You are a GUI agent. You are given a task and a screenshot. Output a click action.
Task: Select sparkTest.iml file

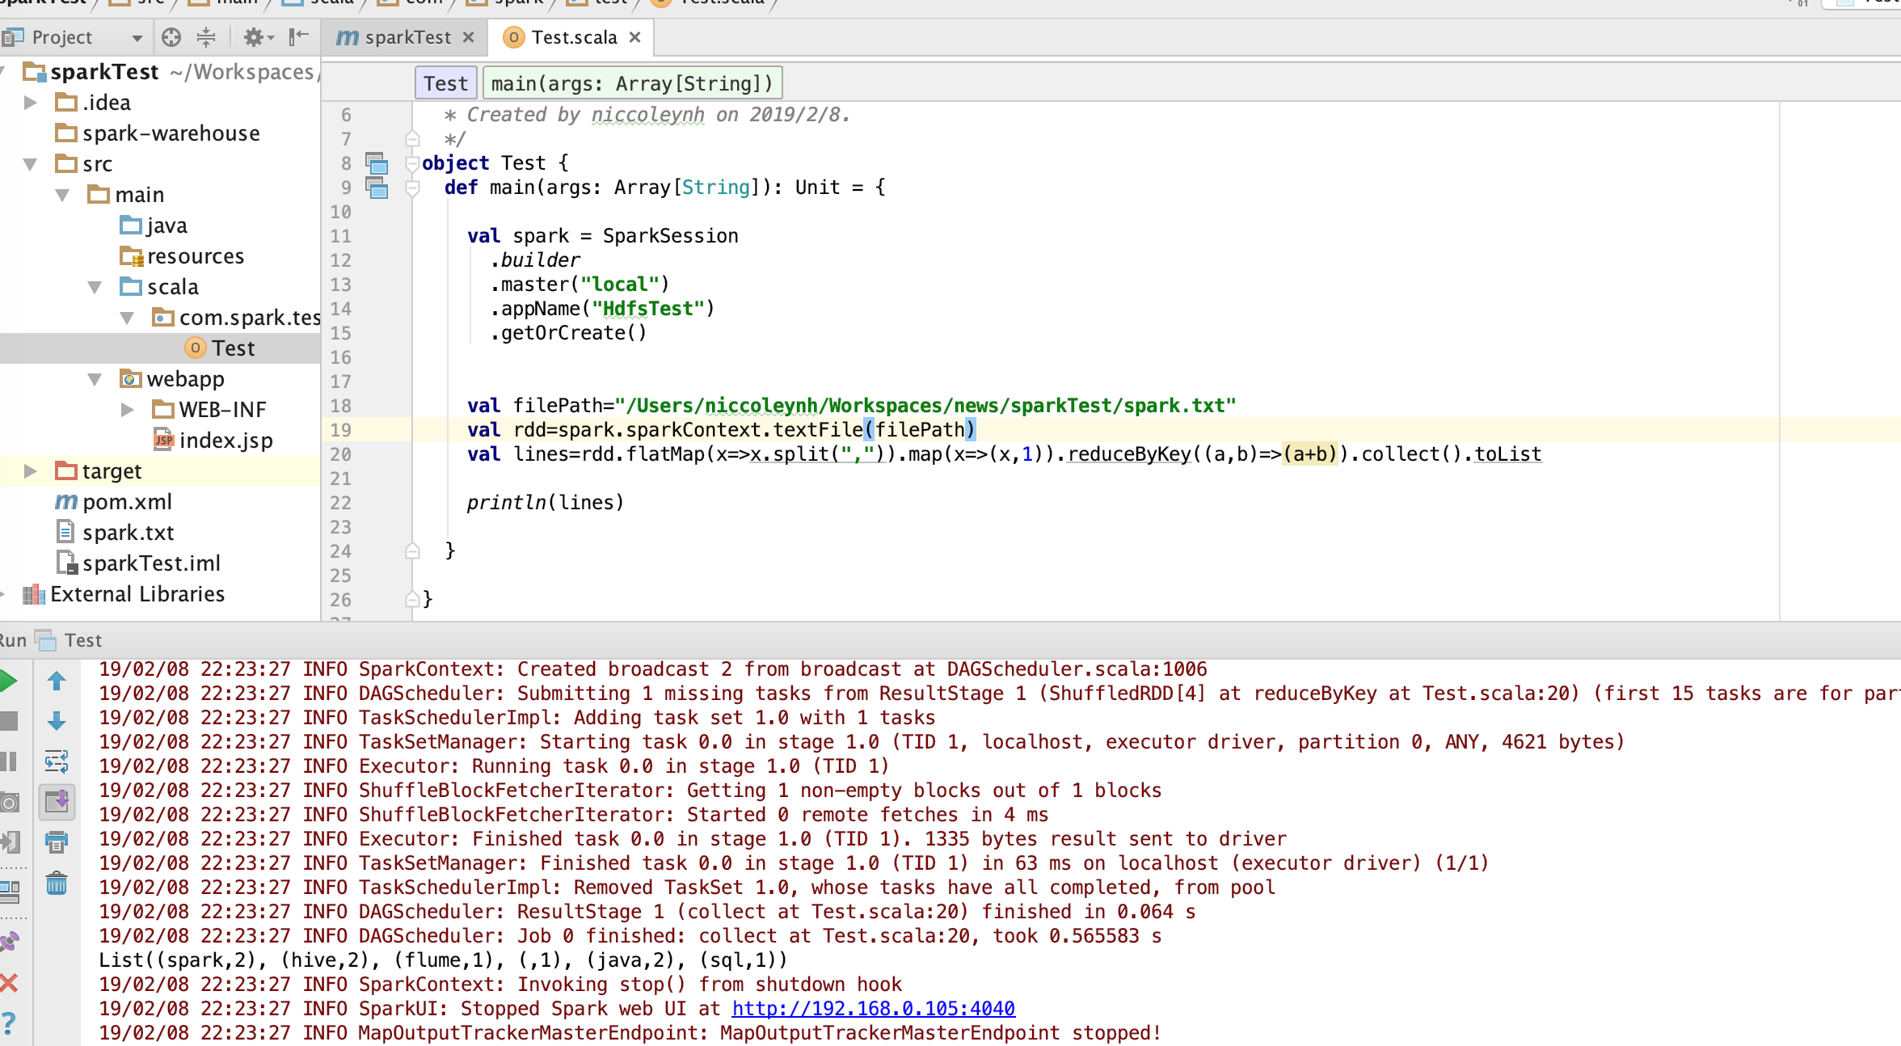click(x=138, y=563)
